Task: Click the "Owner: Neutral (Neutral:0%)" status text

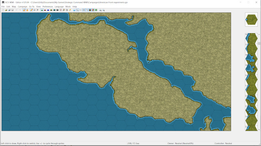Action: point(180,143)
